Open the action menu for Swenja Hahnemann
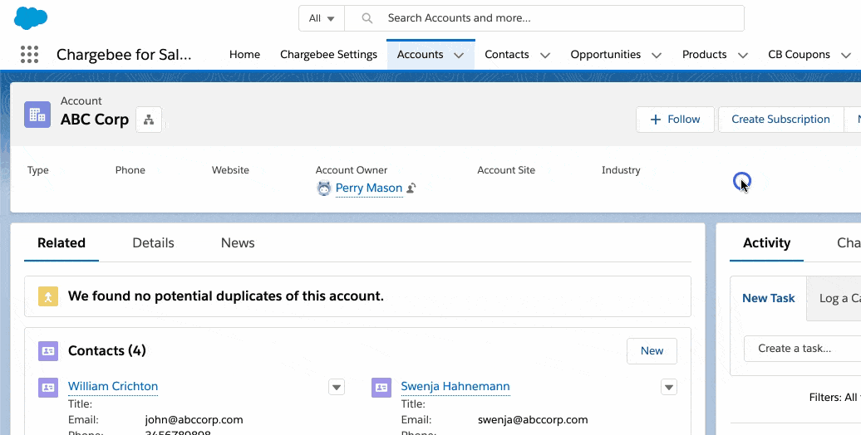This screenshot has height=435, width=861. point(669,387)
